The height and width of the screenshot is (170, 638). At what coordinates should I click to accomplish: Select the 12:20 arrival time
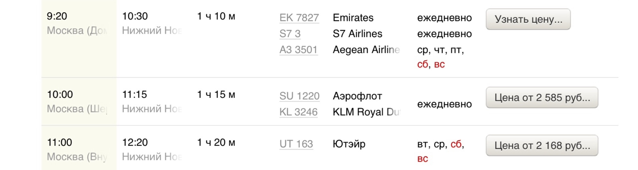135,142
